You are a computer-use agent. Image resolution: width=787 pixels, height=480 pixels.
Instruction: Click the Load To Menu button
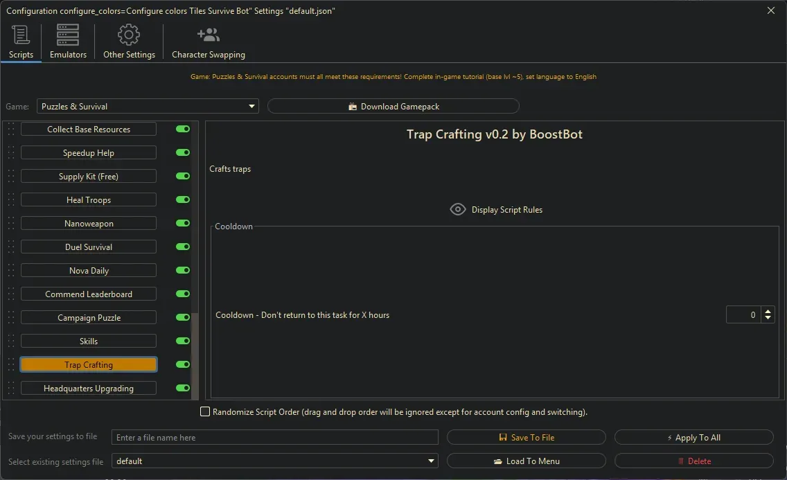527,461
